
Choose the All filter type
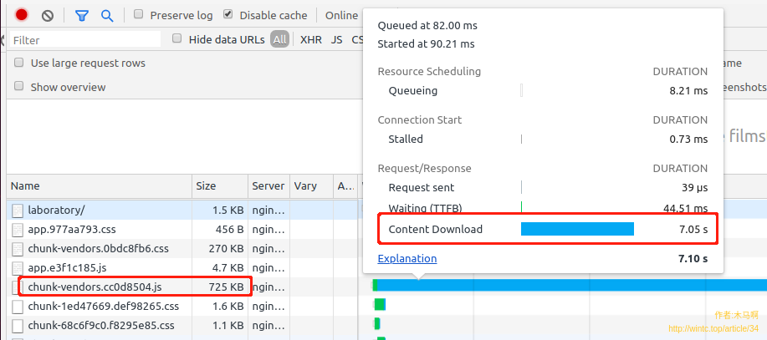pyautogui.click(x=279, y=39)
